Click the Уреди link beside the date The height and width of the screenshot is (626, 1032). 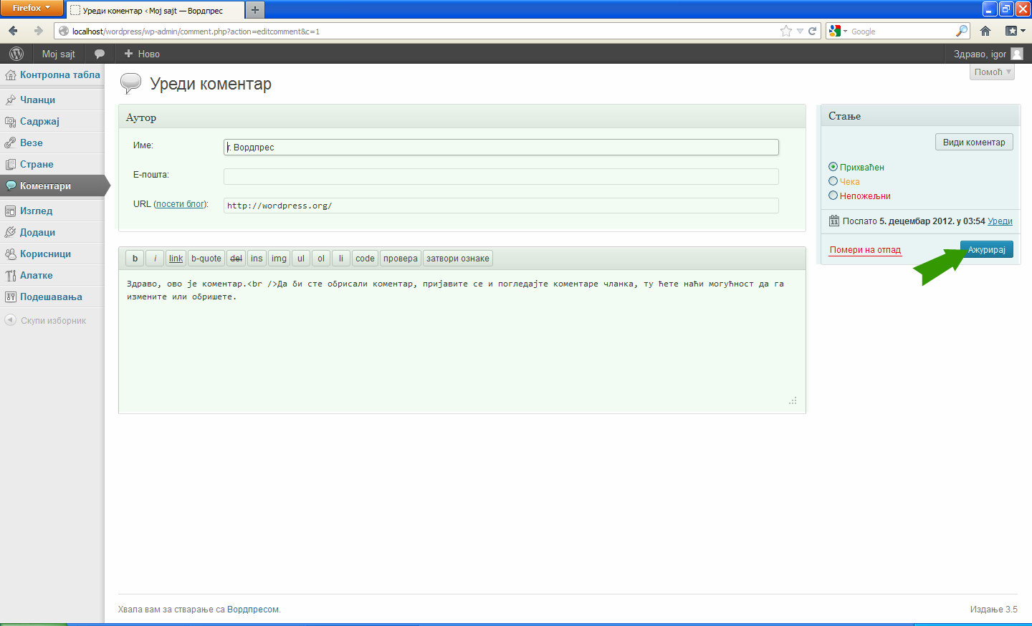tap(1000, 221)
